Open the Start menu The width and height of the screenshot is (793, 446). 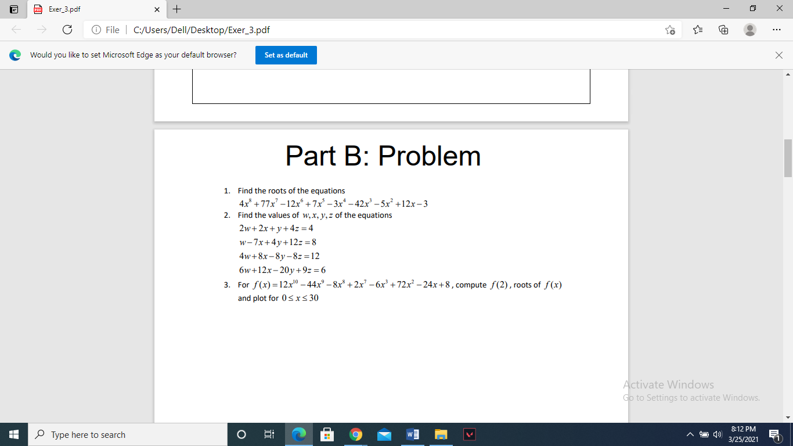pos(12,434)
